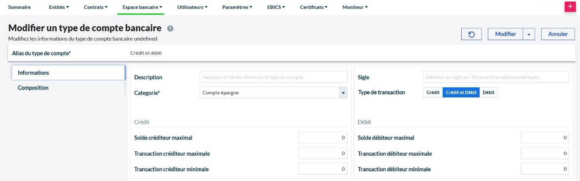This screenshot has height=181, width=580.
Task: Click the help question mark icon
Action: coord(170,29)
